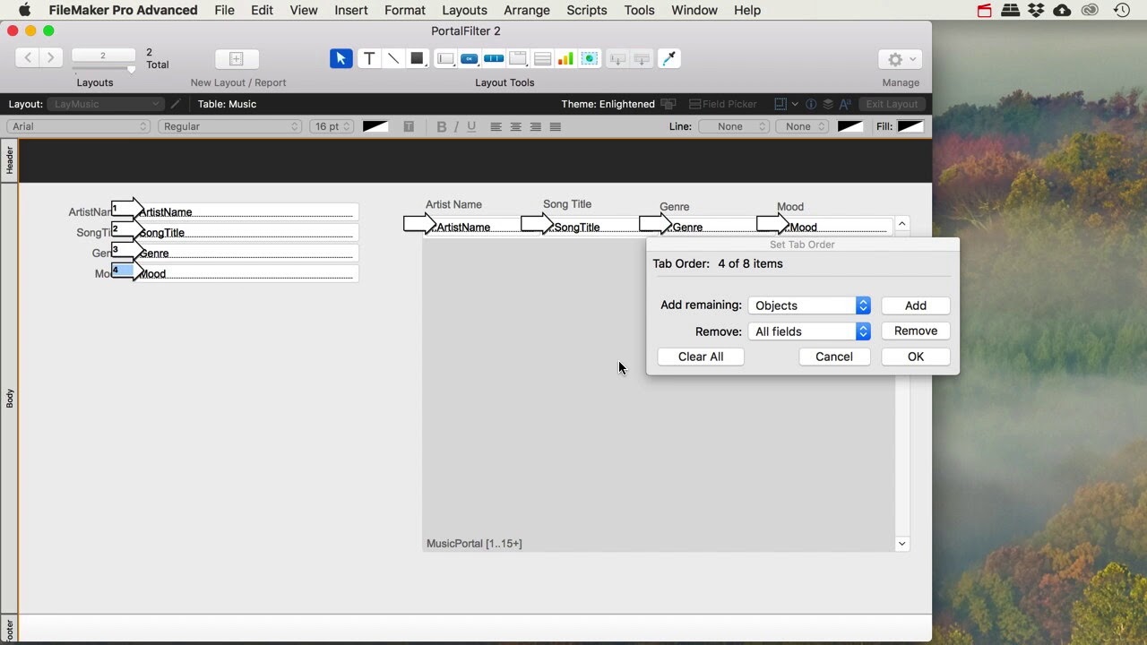Image resolution: width=1147 pixels, height=645 pixels.
Task: Open the Field Picker
Action: pos(722,104)
